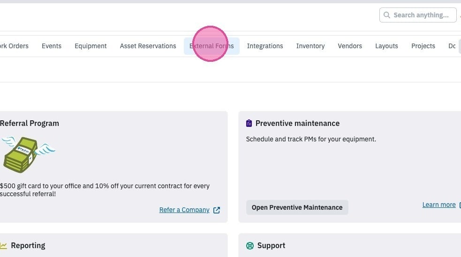461x257 pixels.
Task: Click the magnifier icon in search box
Action: [386, 15]
